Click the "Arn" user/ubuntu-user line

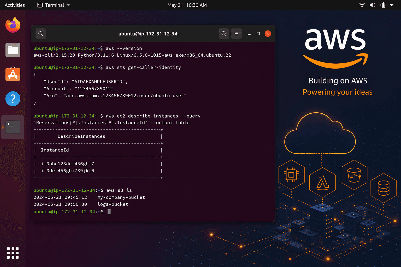(115, 96)
